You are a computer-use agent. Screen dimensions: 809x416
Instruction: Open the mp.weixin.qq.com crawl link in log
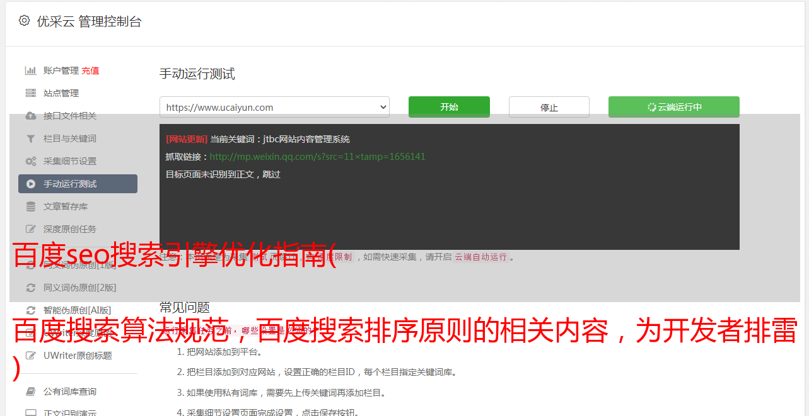click(317, 157)
